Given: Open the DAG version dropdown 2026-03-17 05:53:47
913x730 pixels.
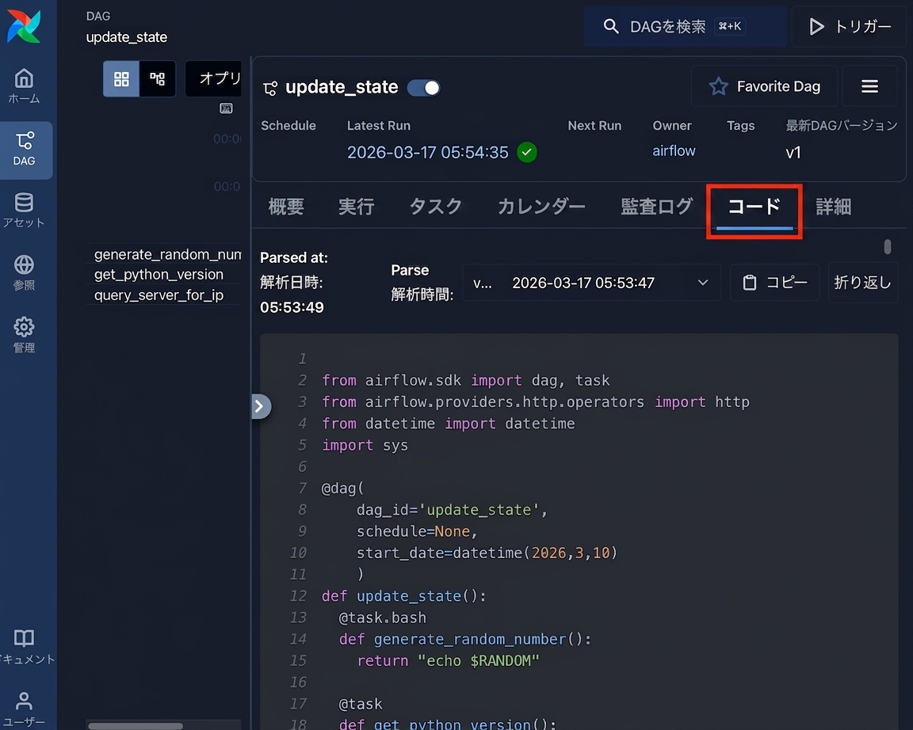Looking at the screenshot, I should [x=591, y=283].
